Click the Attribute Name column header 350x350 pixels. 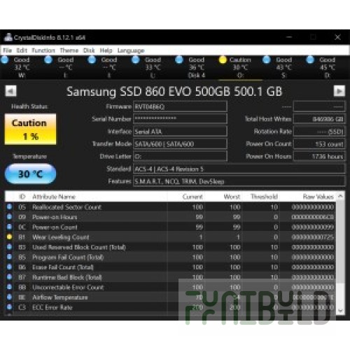click(x=99, y=197)
